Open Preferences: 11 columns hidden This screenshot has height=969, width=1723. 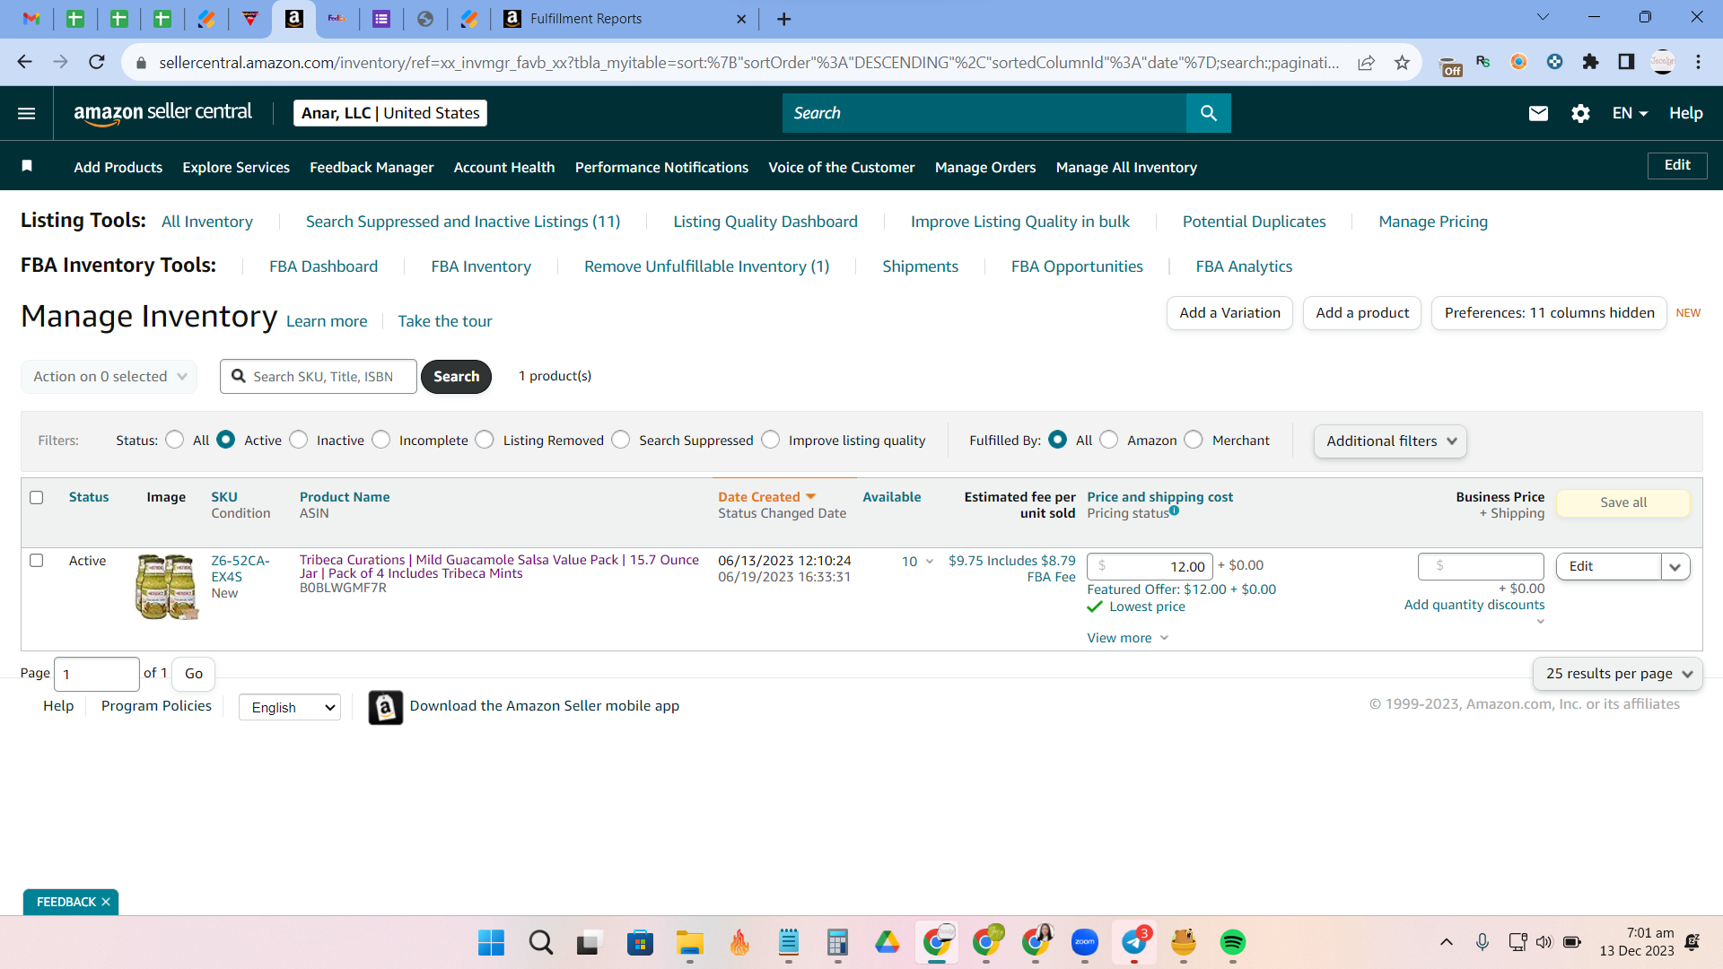point(1549,313)
